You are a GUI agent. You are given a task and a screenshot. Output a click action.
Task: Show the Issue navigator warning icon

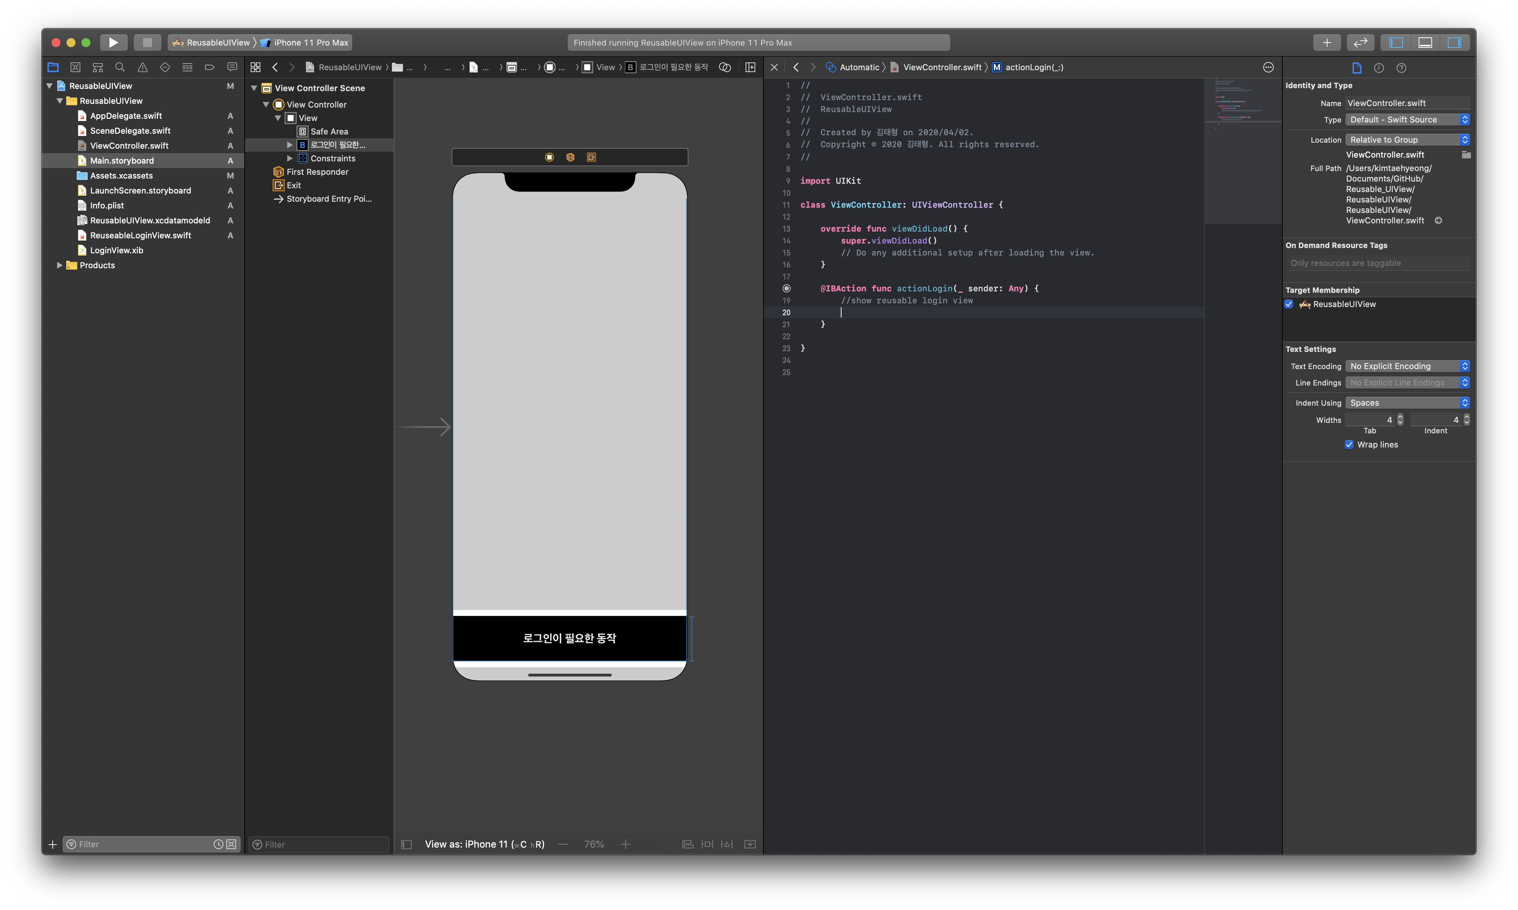tap(142, 68)
